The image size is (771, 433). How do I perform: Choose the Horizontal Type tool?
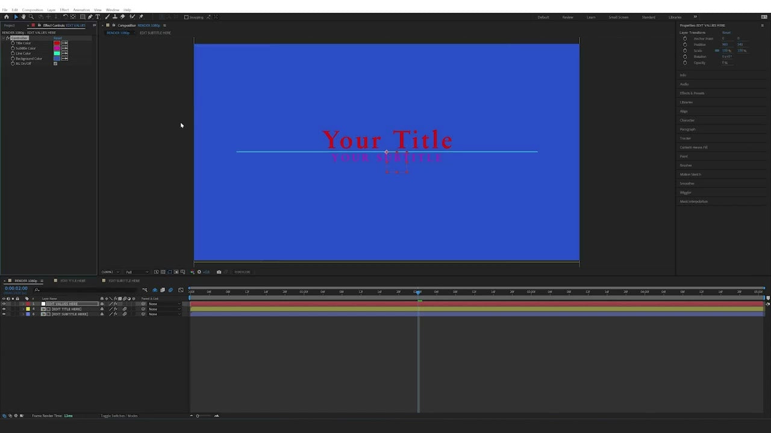tap(98, 17)
